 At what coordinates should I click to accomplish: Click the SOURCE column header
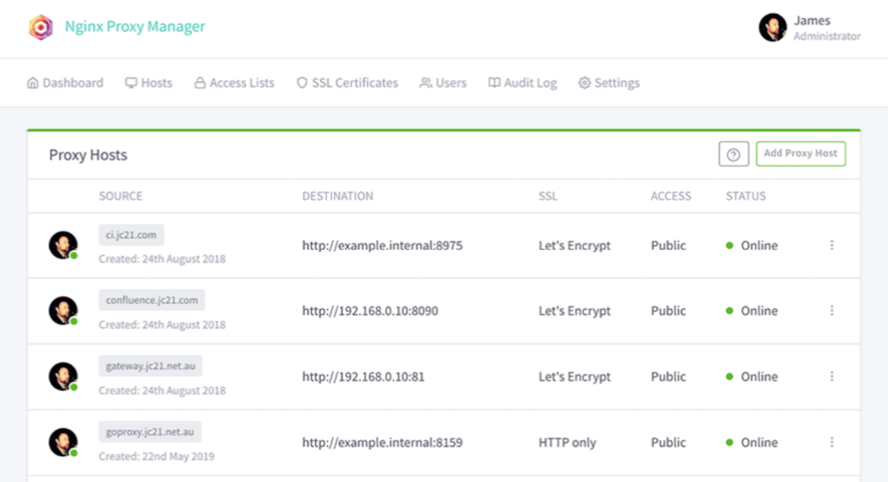tap(121, 196)
